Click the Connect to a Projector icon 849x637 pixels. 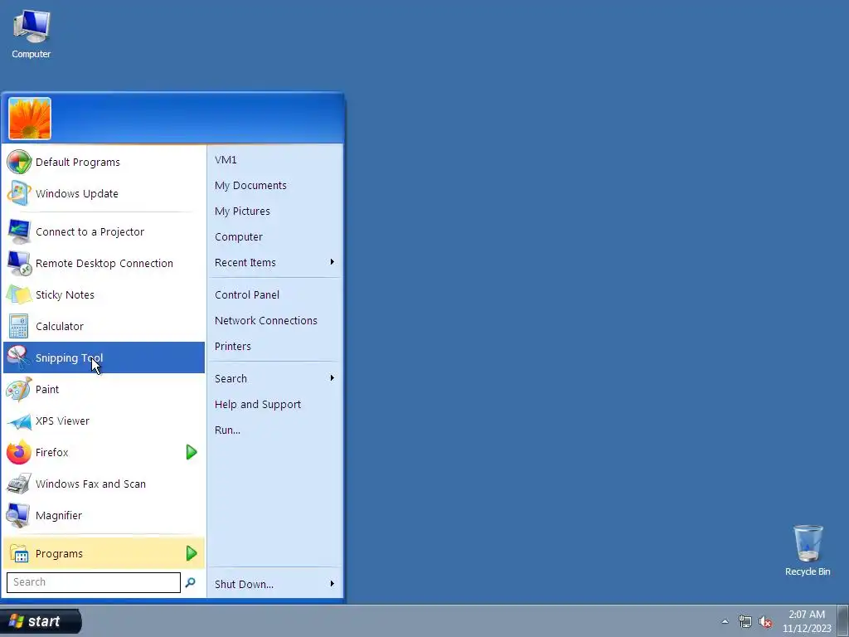19,232
